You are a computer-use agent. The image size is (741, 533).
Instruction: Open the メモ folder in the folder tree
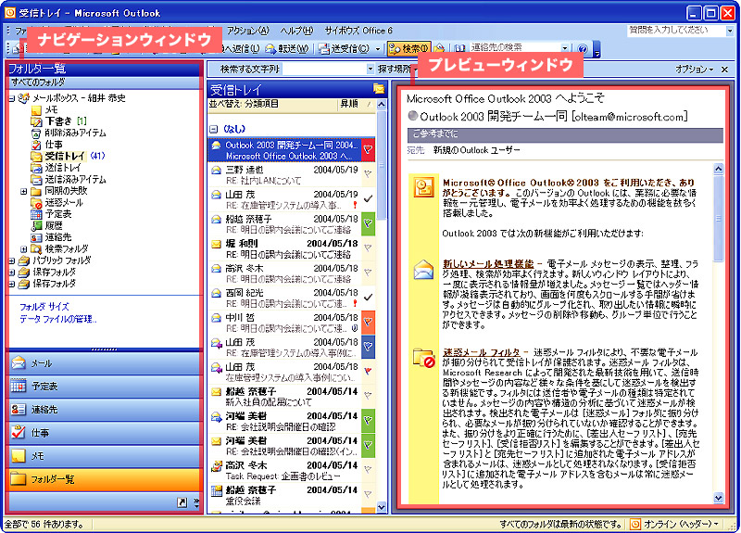click(x=51, y=109)
